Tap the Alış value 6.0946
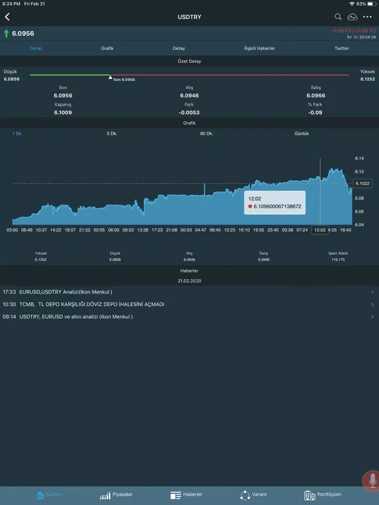The image size is (379, 505). pyautogui.click(x=189, y=95)
